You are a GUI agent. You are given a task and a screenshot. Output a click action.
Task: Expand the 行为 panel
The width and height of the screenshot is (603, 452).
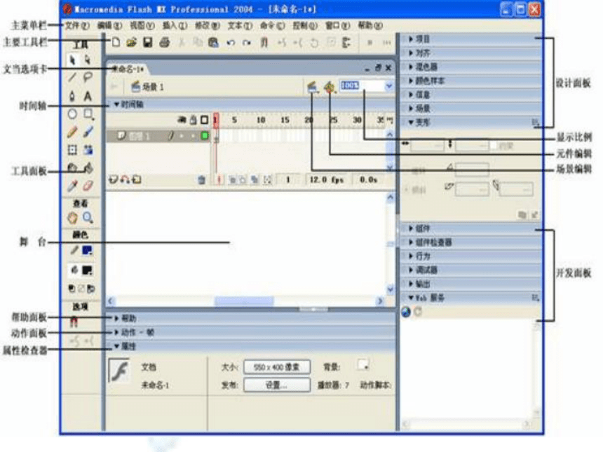[471, 256]
